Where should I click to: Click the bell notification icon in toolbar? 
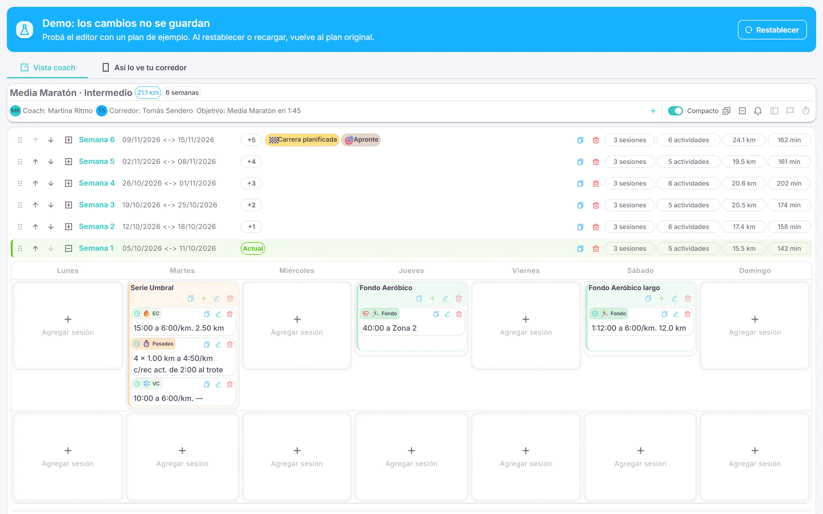coord(758,111)
